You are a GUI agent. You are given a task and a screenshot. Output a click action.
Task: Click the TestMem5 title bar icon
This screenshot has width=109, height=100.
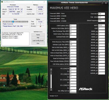(x=2, y=2)
